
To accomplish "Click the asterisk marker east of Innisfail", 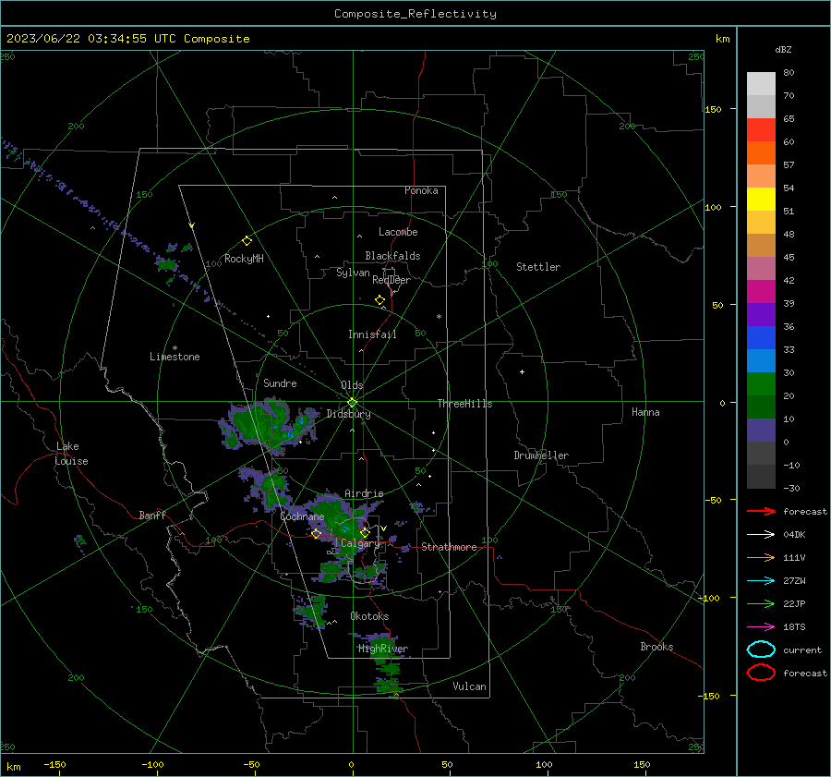I will pos(439,317).
